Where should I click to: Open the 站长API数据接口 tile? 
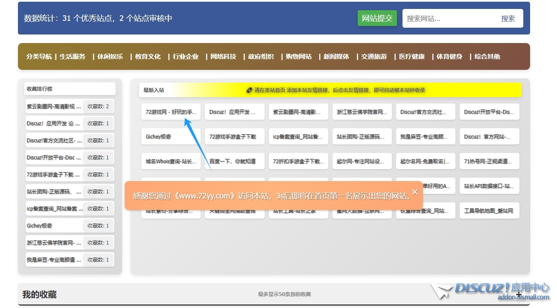click(x=489, y=186)
